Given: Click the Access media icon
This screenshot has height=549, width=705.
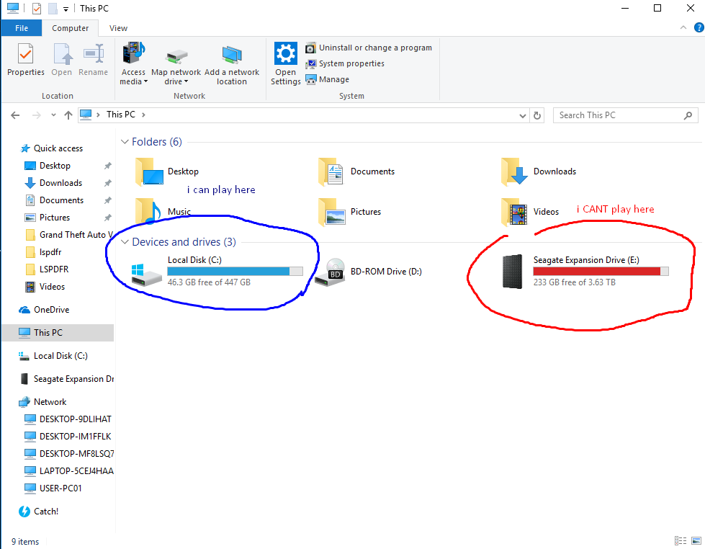Looking at the screenshot, I should (x=133, y=53).
